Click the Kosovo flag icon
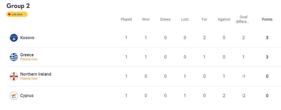Screen dimensions: 281x110 14,38
